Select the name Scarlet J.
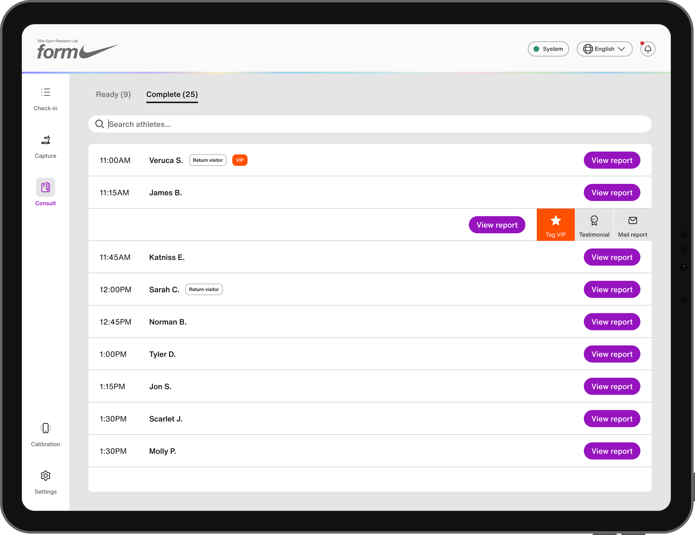This screenshot has height=535, width=695. coord(166,419)
